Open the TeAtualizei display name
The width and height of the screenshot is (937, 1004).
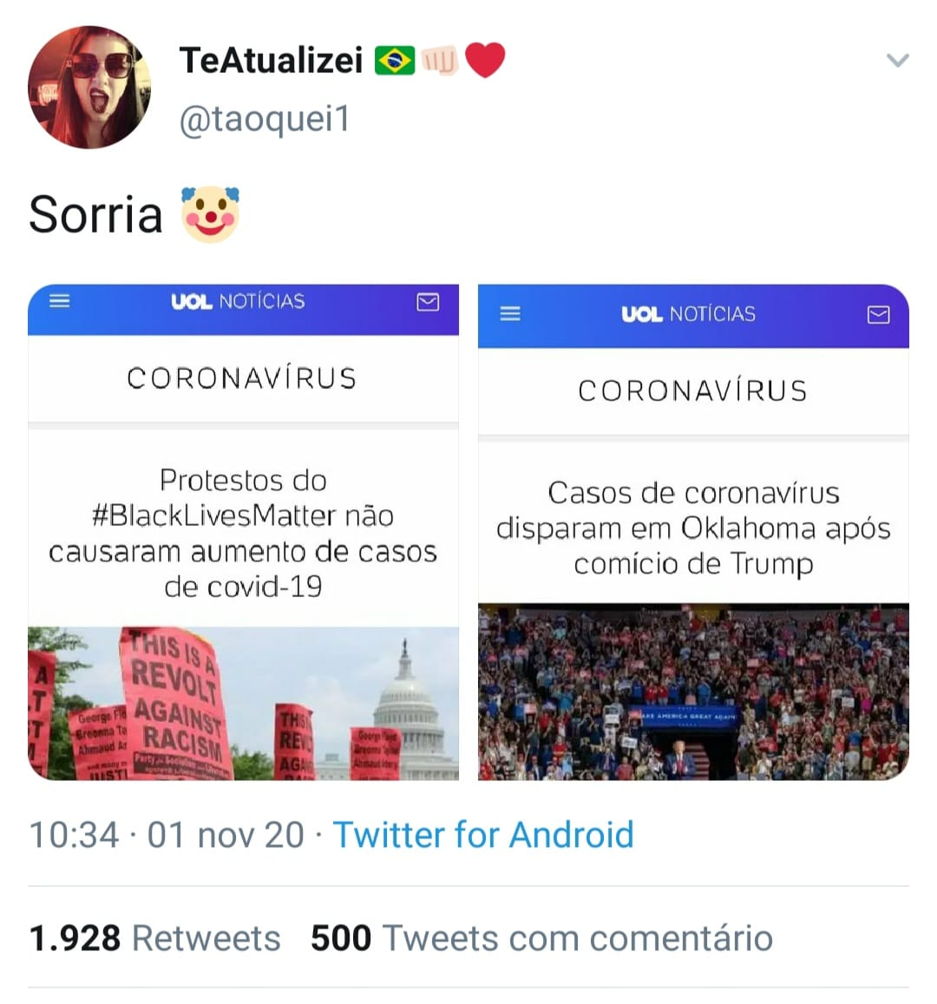point(272,60)
